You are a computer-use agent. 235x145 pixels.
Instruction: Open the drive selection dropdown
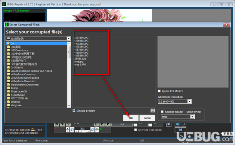[x=69, y=38]
